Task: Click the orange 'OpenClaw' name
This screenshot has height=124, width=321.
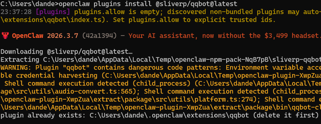Action: tap(28, 36)
